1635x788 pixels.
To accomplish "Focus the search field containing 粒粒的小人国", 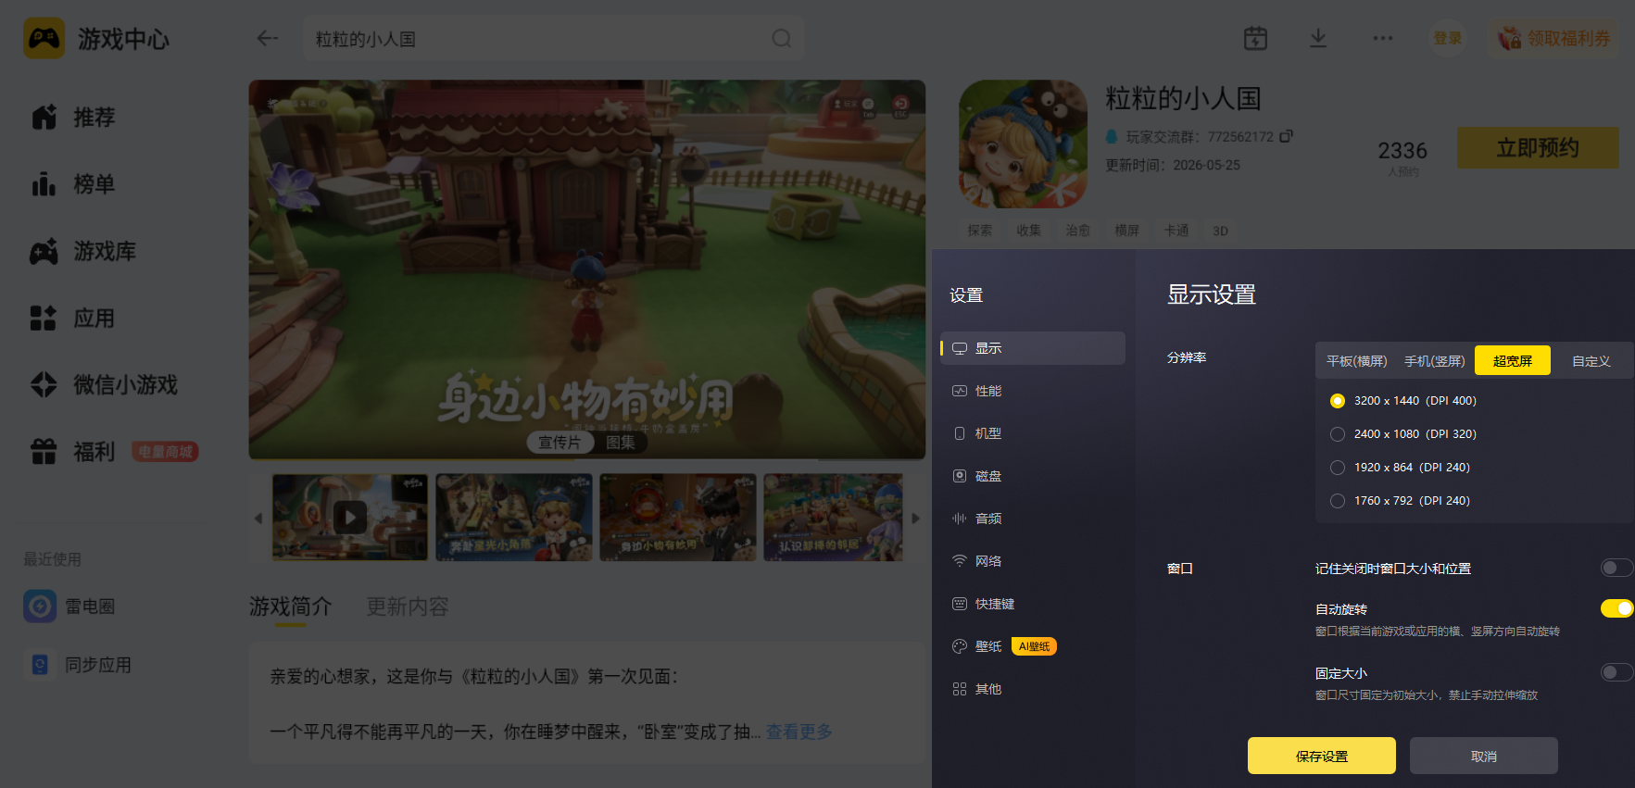I will pos(553,38).
